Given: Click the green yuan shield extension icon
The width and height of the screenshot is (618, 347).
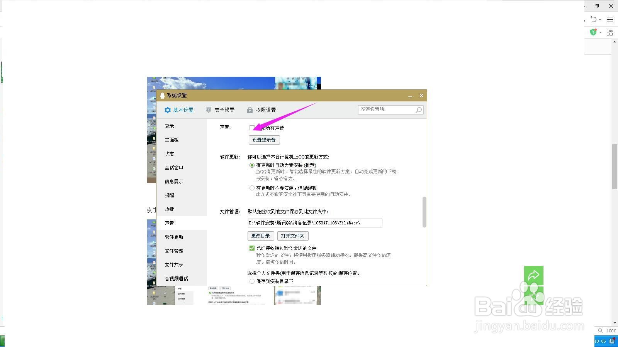Looking at the screenshot, I should [x=593, y=32].
